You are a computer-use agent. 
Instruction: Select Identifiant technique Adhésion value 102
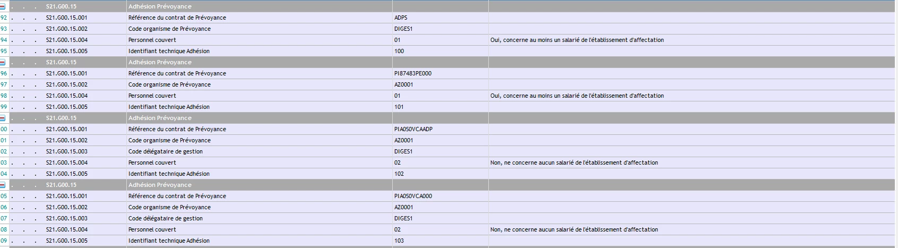[399, 174]
